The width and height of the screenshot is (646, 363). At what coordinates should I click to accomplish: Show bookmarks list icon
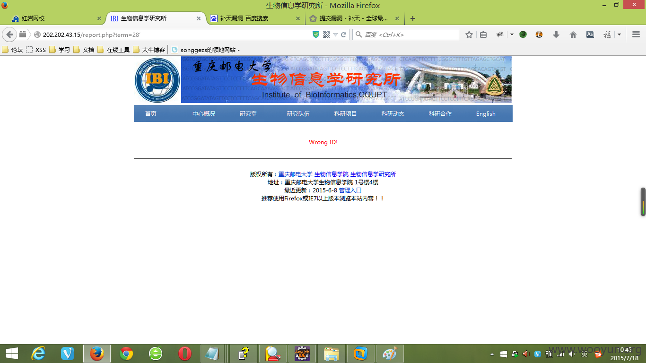[x=483, y=35]
